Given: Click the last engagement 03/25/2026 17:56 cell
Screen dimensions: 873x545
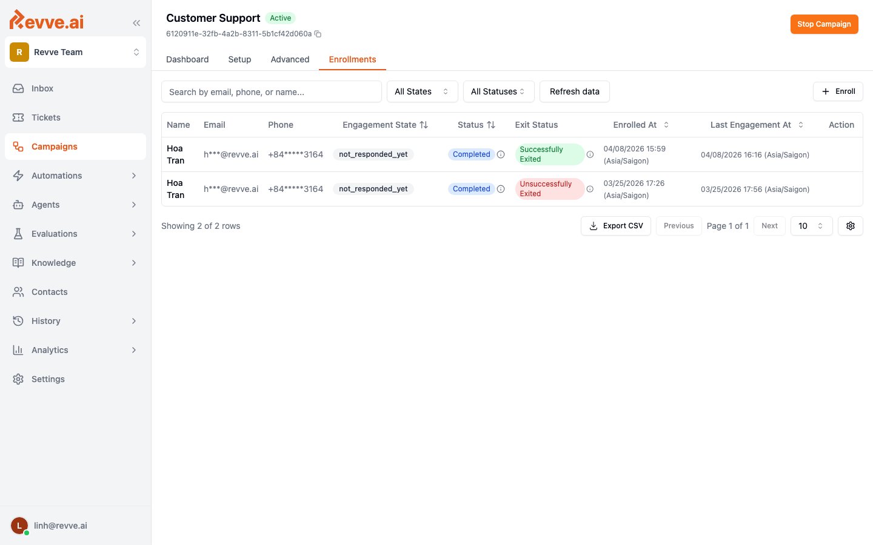Looking at the screenshot, I should [755, 190].
